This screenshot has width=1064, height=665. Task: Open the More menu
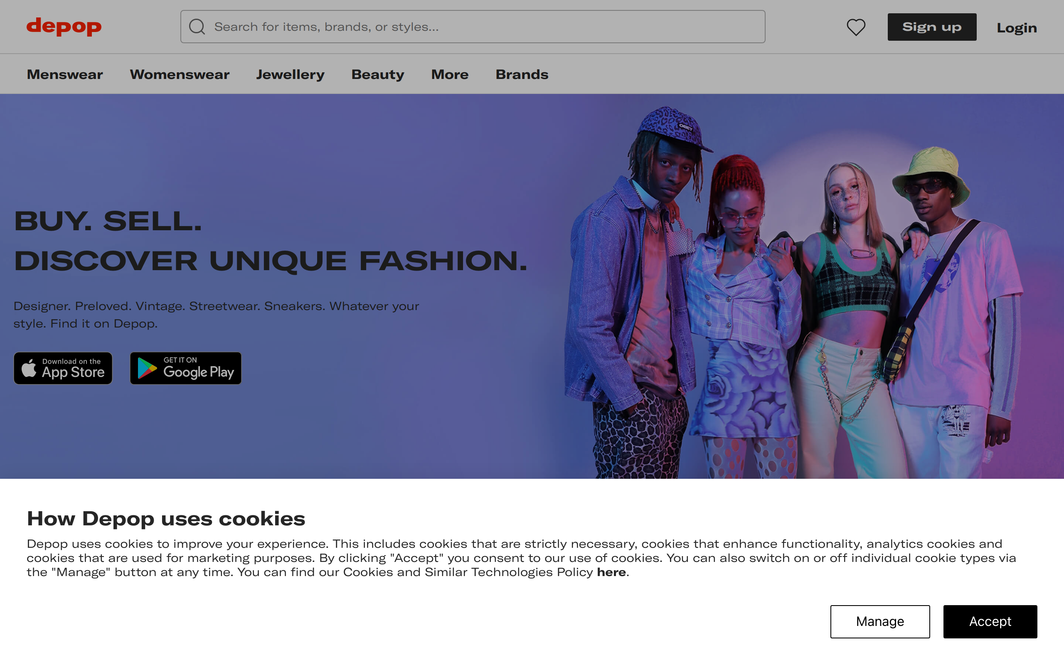tap(450, 74)
